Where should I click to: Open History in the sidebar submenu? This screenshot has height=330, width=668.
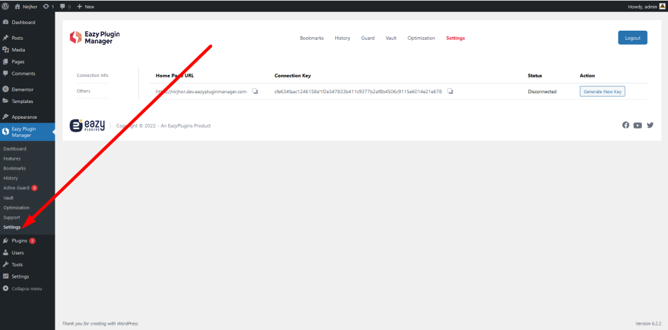tap(10, 178)
